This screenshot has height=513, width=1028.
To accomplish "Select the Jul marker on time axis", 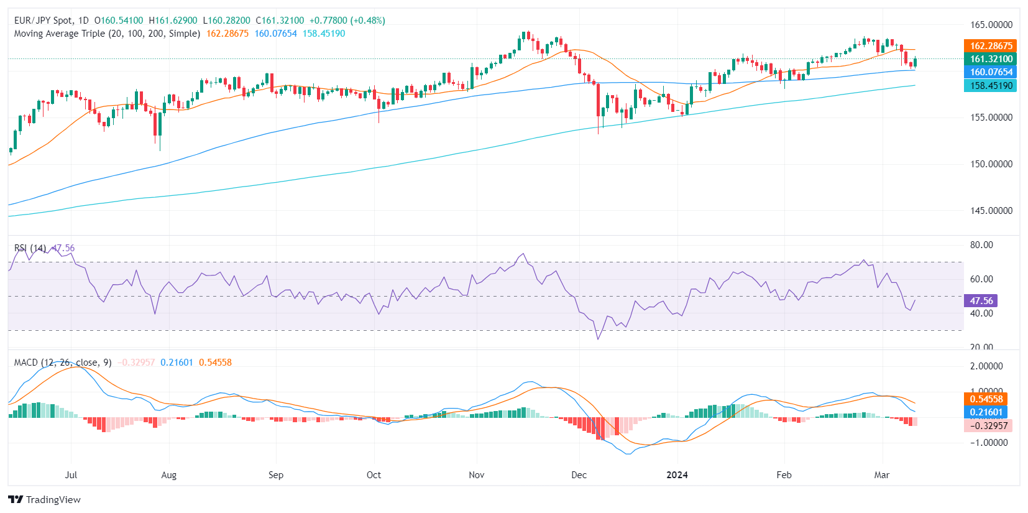I will click(x=71, y=475).
